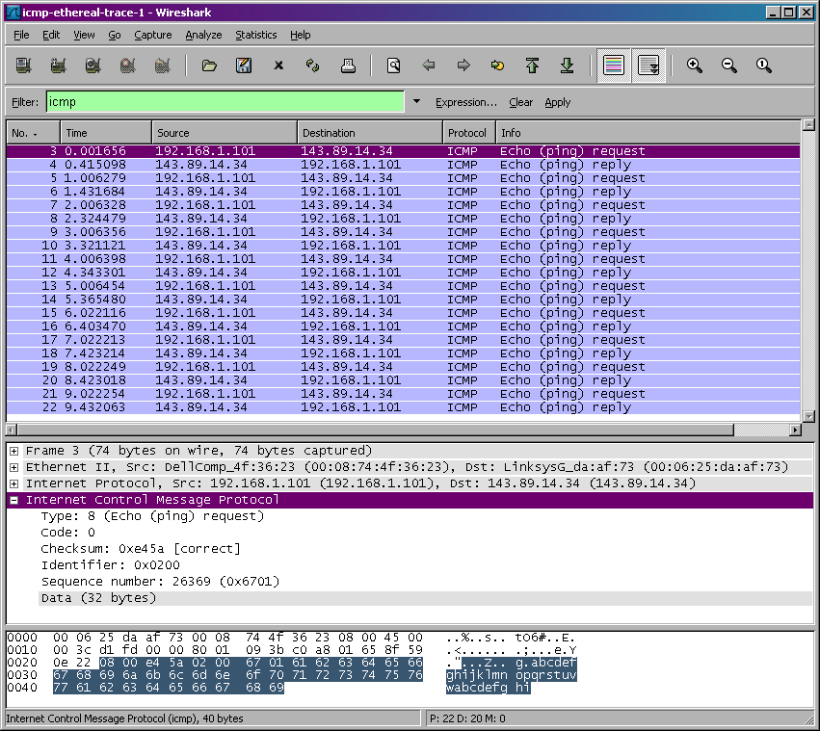Click packet list scroll down arrow

(x=808, y=417)
